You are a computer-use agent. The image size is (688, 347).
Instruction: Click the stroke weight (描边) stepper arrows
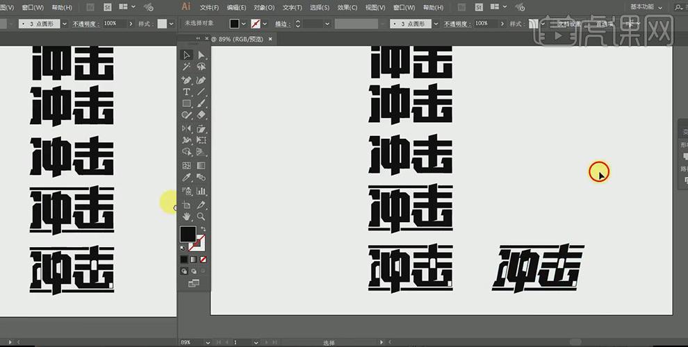point(298,24)
